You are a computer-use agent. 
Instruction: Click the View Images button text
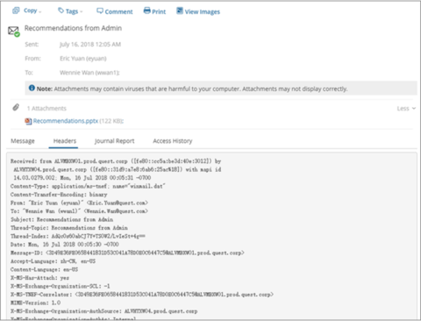[x=203, y=11]
